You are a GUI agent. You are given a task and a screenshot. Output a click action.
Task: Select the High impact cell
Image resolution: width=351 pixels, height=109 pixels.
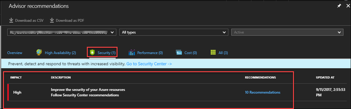pyautogui.click(x=17, y=92)
